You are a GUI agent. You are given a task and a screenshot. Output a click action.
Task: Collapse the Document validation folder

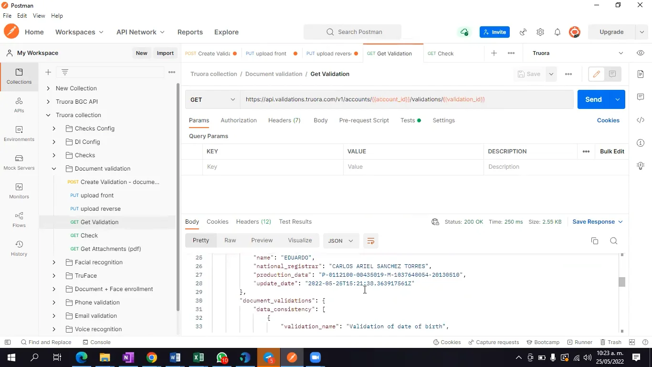[x=54, y=169]
